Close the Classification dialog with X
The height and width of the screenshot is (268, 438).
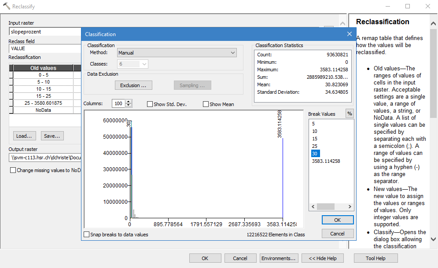(x=350, y=34)
